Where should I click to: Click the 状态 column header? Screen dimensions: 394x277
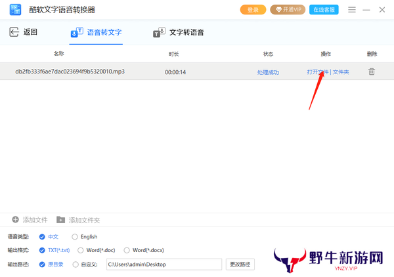[268, 54]
